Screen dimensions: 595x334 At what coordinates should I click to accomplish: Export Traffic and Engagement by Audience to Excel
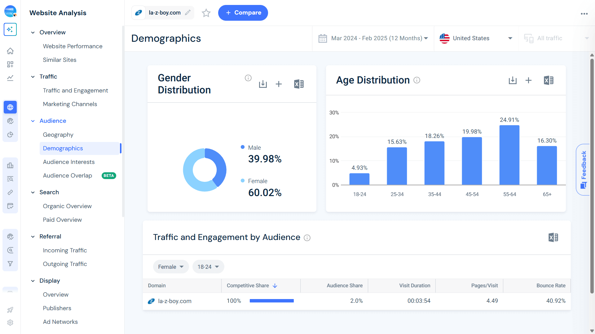(553, 238)
